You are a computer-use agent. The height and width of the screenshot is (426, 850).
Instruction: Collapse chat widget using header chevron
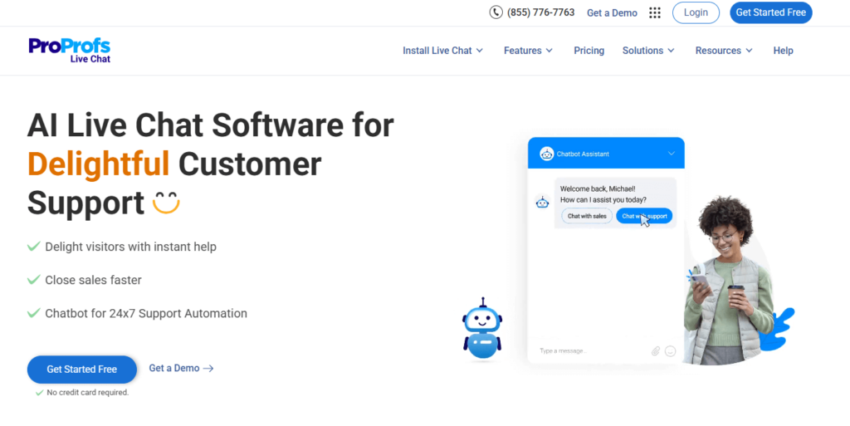click(672, 154)
